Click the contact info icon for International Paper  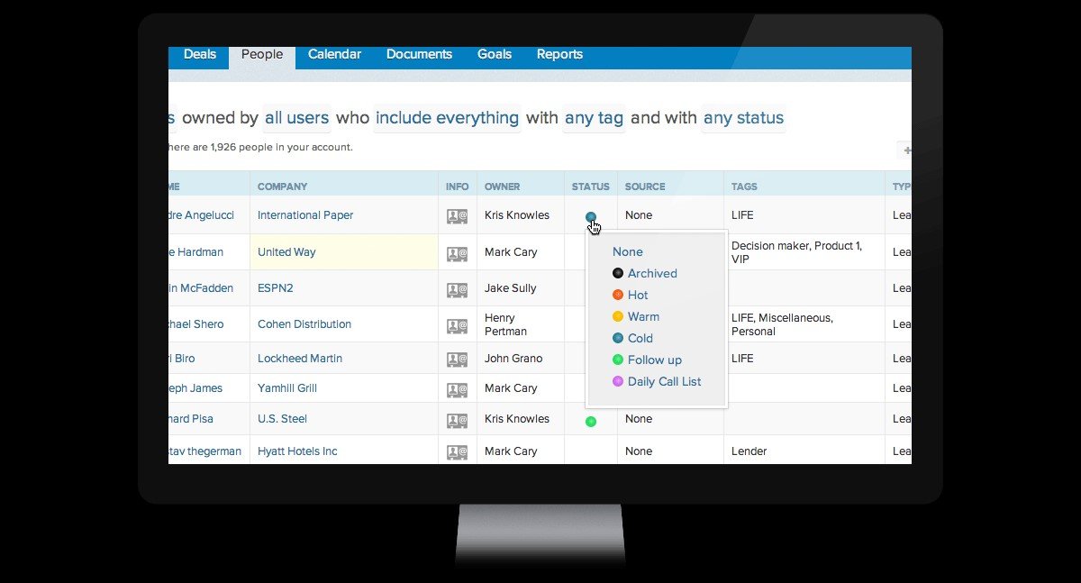click(457, 216)
